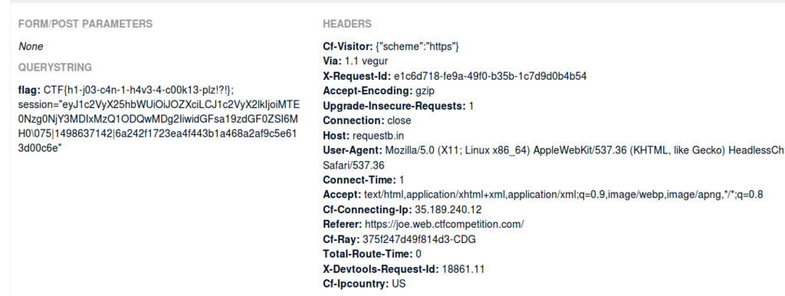Click the flag parameter label

(x=30, y=90)
